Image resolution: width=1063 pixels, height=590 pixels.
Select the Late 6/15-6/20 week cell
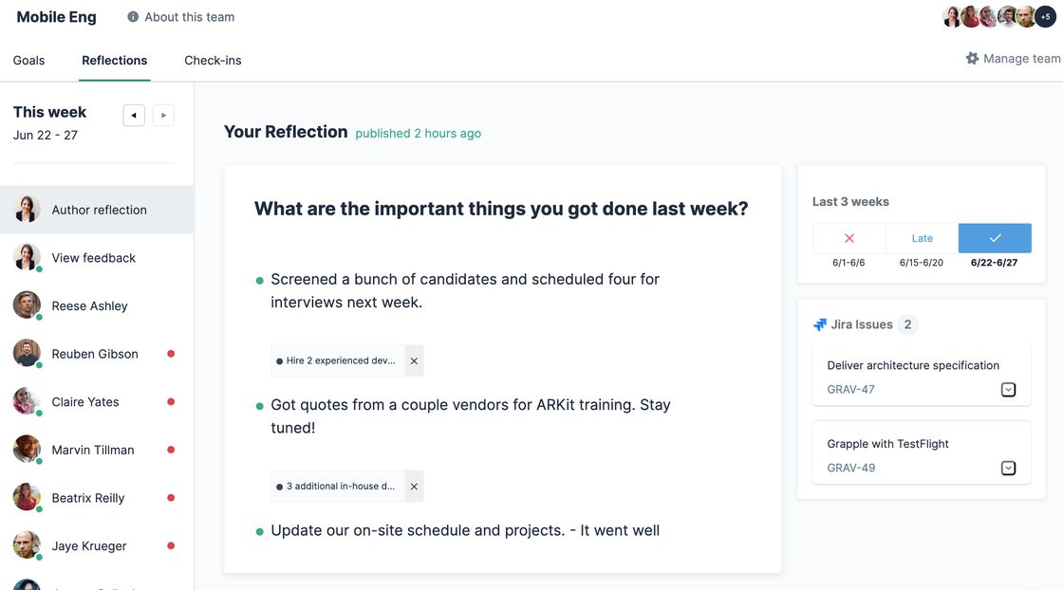(922, 238)
